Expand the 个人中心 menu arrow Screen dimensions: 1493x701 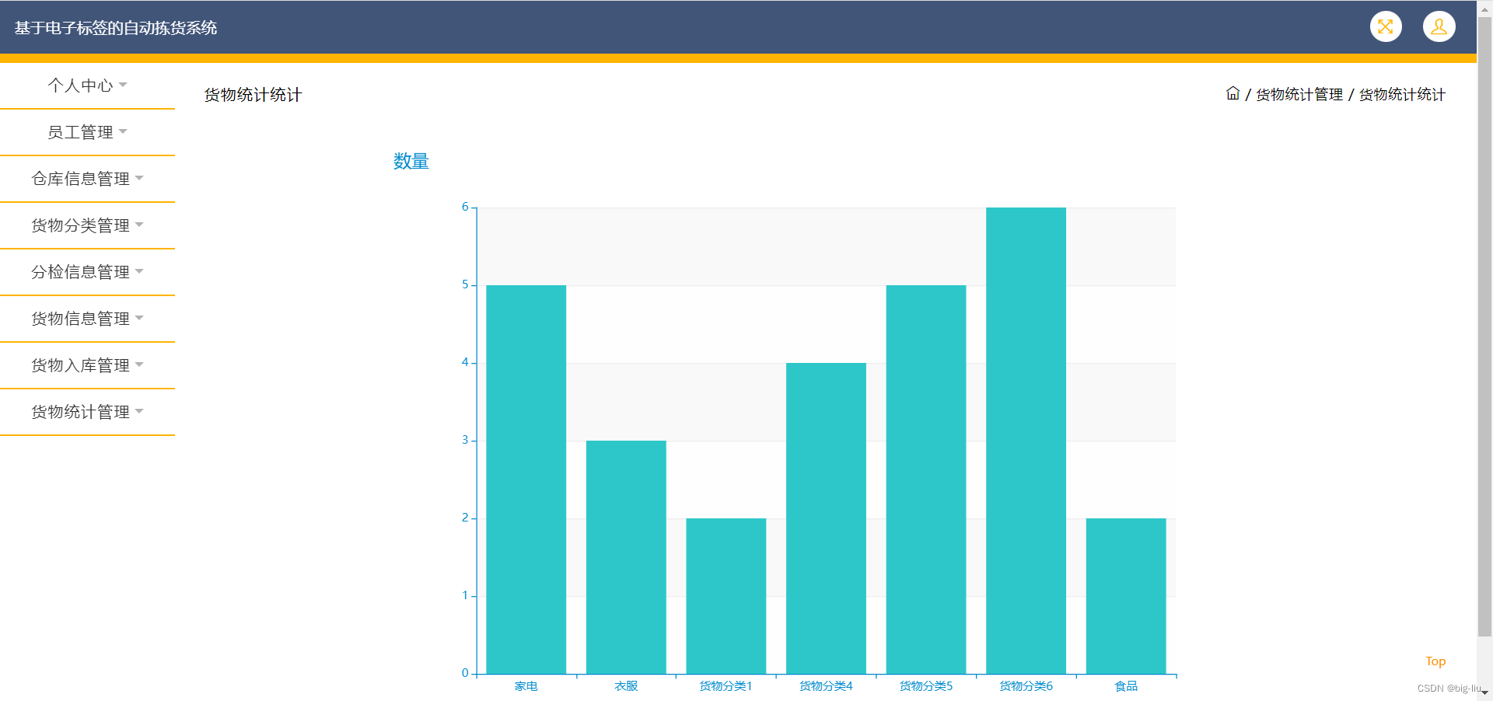point(123,85)
